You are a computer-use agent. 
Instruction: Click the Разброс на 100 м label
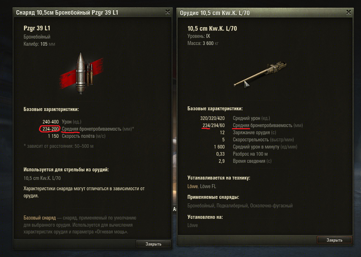pos(250,154)
